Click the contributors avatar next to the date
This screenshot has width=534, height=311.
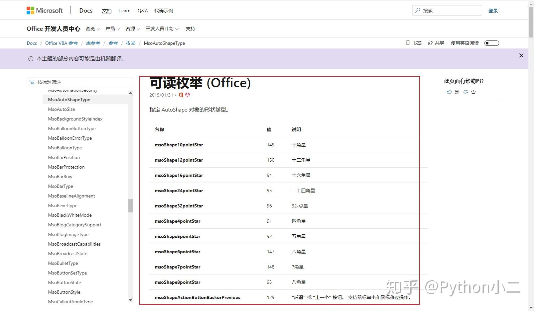coord(187,95)
